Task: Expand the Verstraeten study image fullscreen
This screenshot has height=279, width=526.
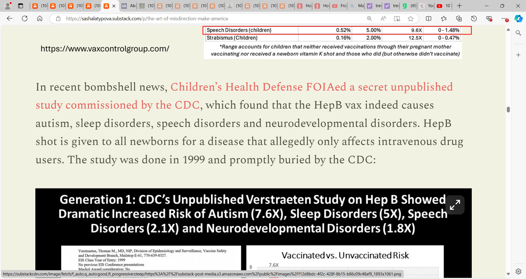Action: point(455,205)
